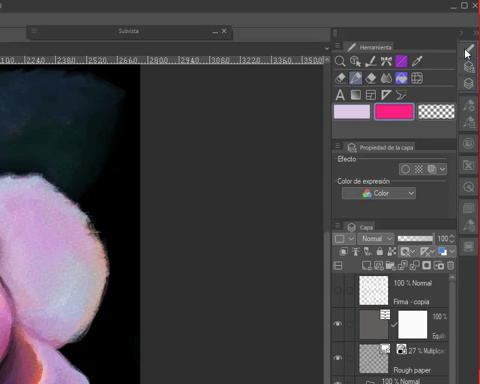The image size is (480, 384).
Task: Transfer to lower layer icon
Action: tap(403, 265)
